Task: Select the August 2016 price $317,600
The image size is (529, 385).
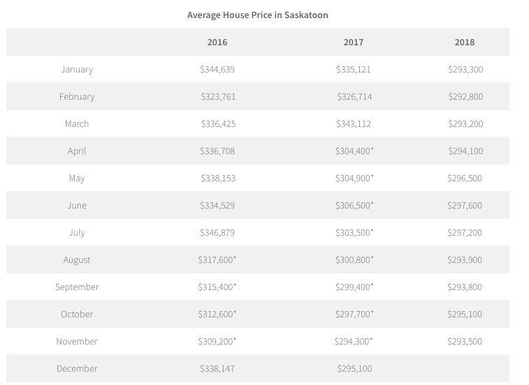Action: pos(217,259)
